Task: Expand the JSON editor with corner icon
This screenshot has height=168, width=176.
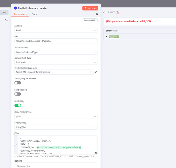Action: pos(96,153)
